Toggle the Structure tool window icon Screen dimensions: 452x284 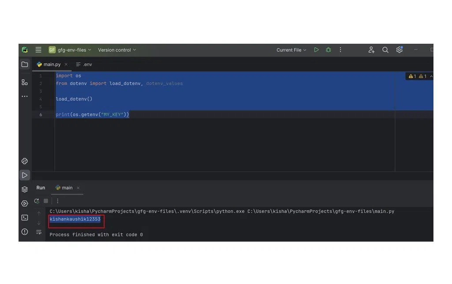pos(24,82)
